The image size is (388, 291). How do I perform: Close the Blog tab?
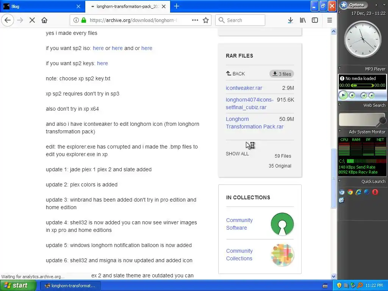click(78, 6)
